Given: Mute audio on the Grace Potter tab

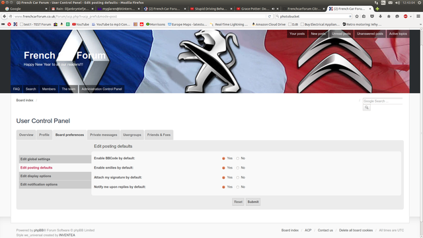Looking at the screenshot, I should coord(273,9).
